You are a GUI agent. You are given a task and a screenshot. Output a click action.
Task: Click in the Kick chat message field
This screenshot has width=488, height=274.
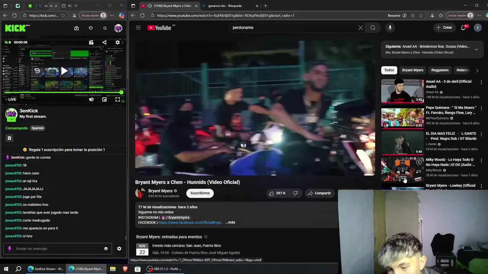[58, 249]
